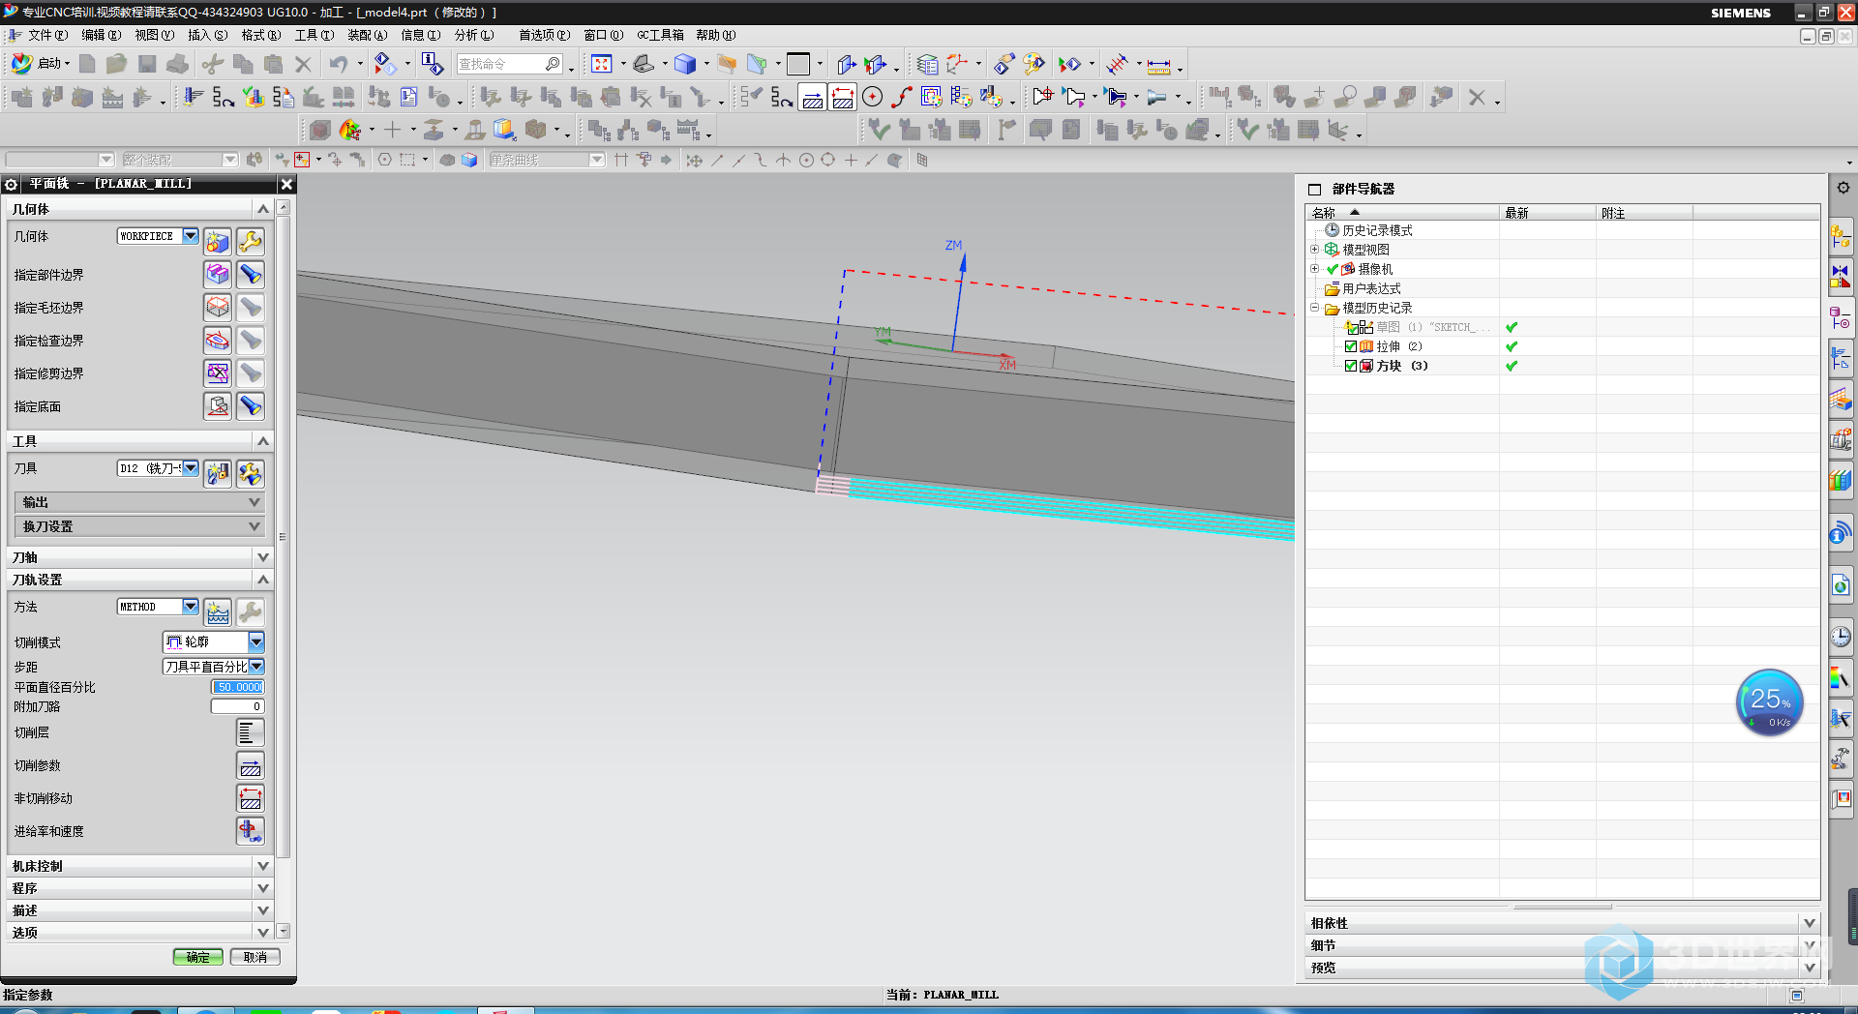Click the 查找命令 search box
Screen dimensions: 1858x1014
[509, 64]
